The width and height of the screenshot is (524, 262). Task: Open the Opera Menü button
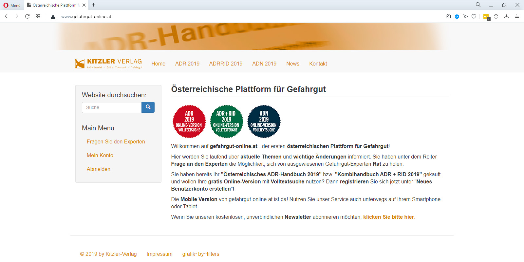coord(12,5)
